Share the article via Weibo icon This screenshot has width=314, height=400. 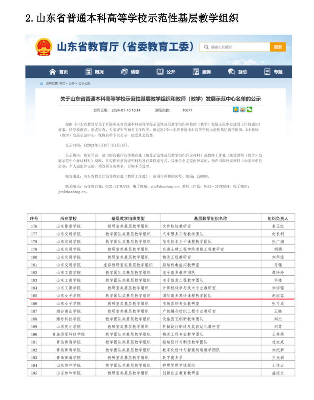point(242,110)
